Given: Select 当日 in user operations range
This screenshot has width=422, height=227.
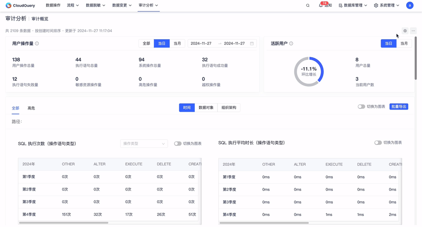Looking at the screenshot, I should pyautogui.click(x=162, y=44).
